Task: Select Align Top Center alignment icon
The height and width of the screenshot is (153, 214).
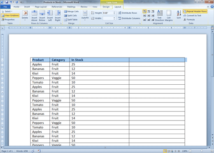Action: [x=149, y=12]
